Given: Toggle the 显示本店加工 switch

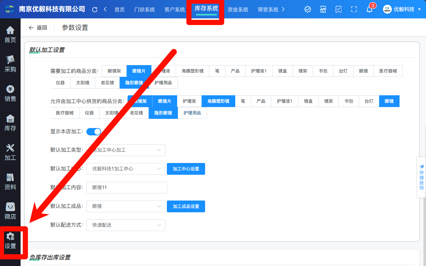Looking at the screenshot, I should [x=94, y=131].
